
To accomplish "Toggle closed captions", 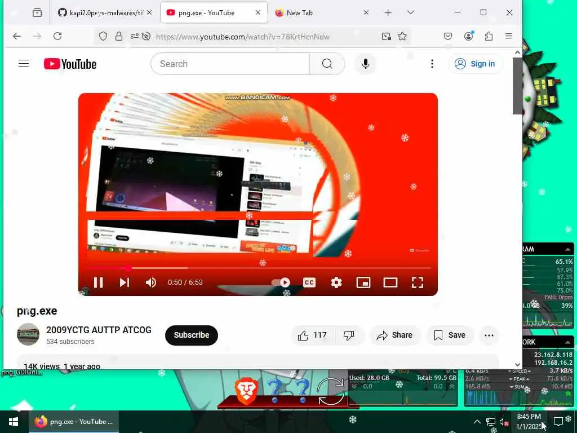I will tap(309, 282).
